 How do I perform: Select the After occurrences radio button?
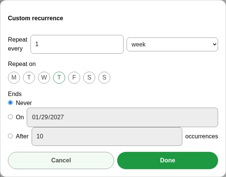pos(11,136)
